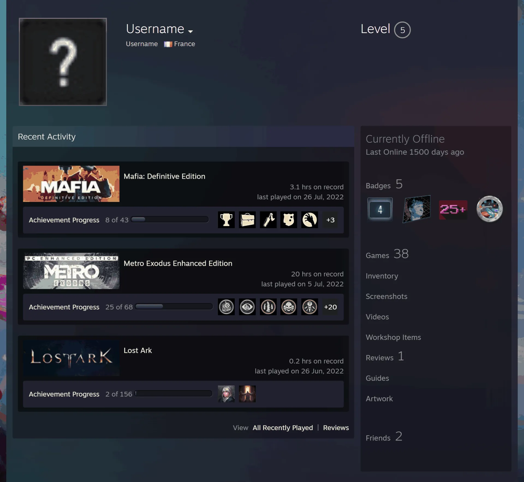View Mafia trophy achievement icon

(x=226, y=220)
